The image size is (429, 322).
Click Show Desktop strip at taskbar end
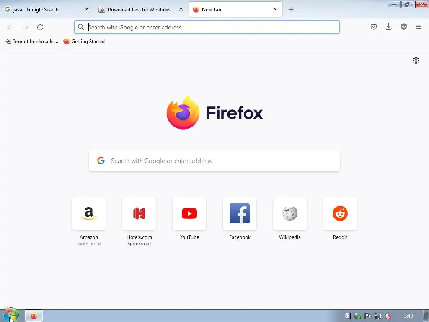pyautogui.click(x=426, y=316)
